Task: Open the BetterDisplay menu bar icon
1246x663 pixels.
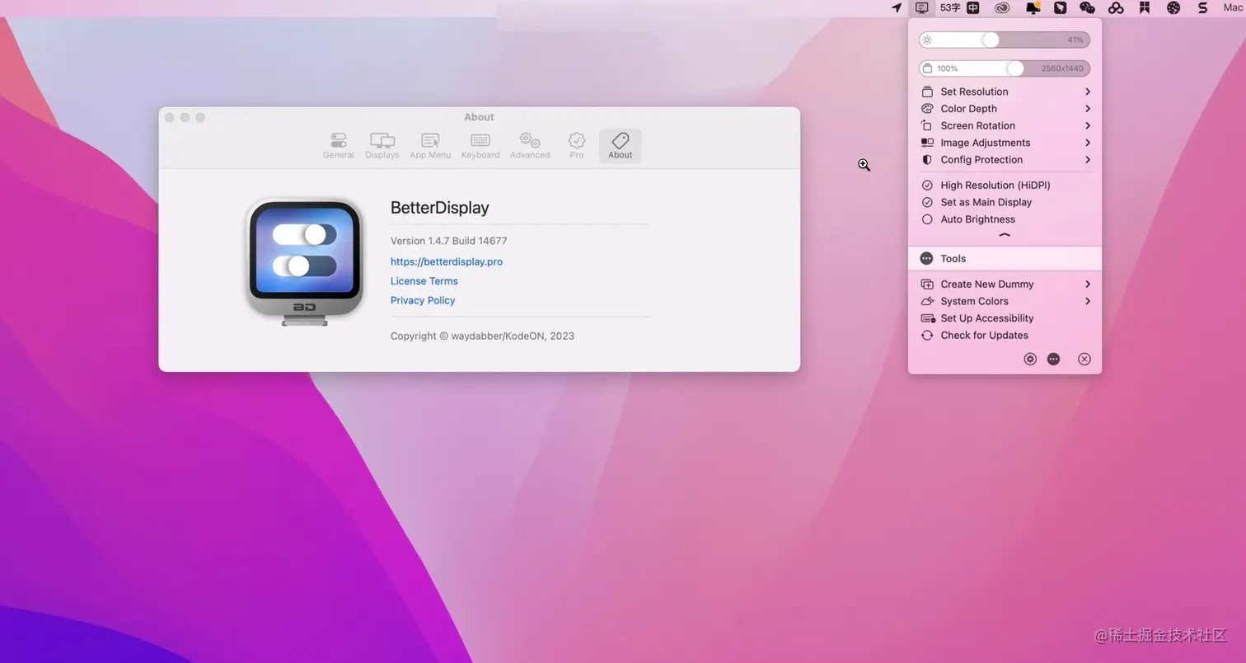Action: 921,7
